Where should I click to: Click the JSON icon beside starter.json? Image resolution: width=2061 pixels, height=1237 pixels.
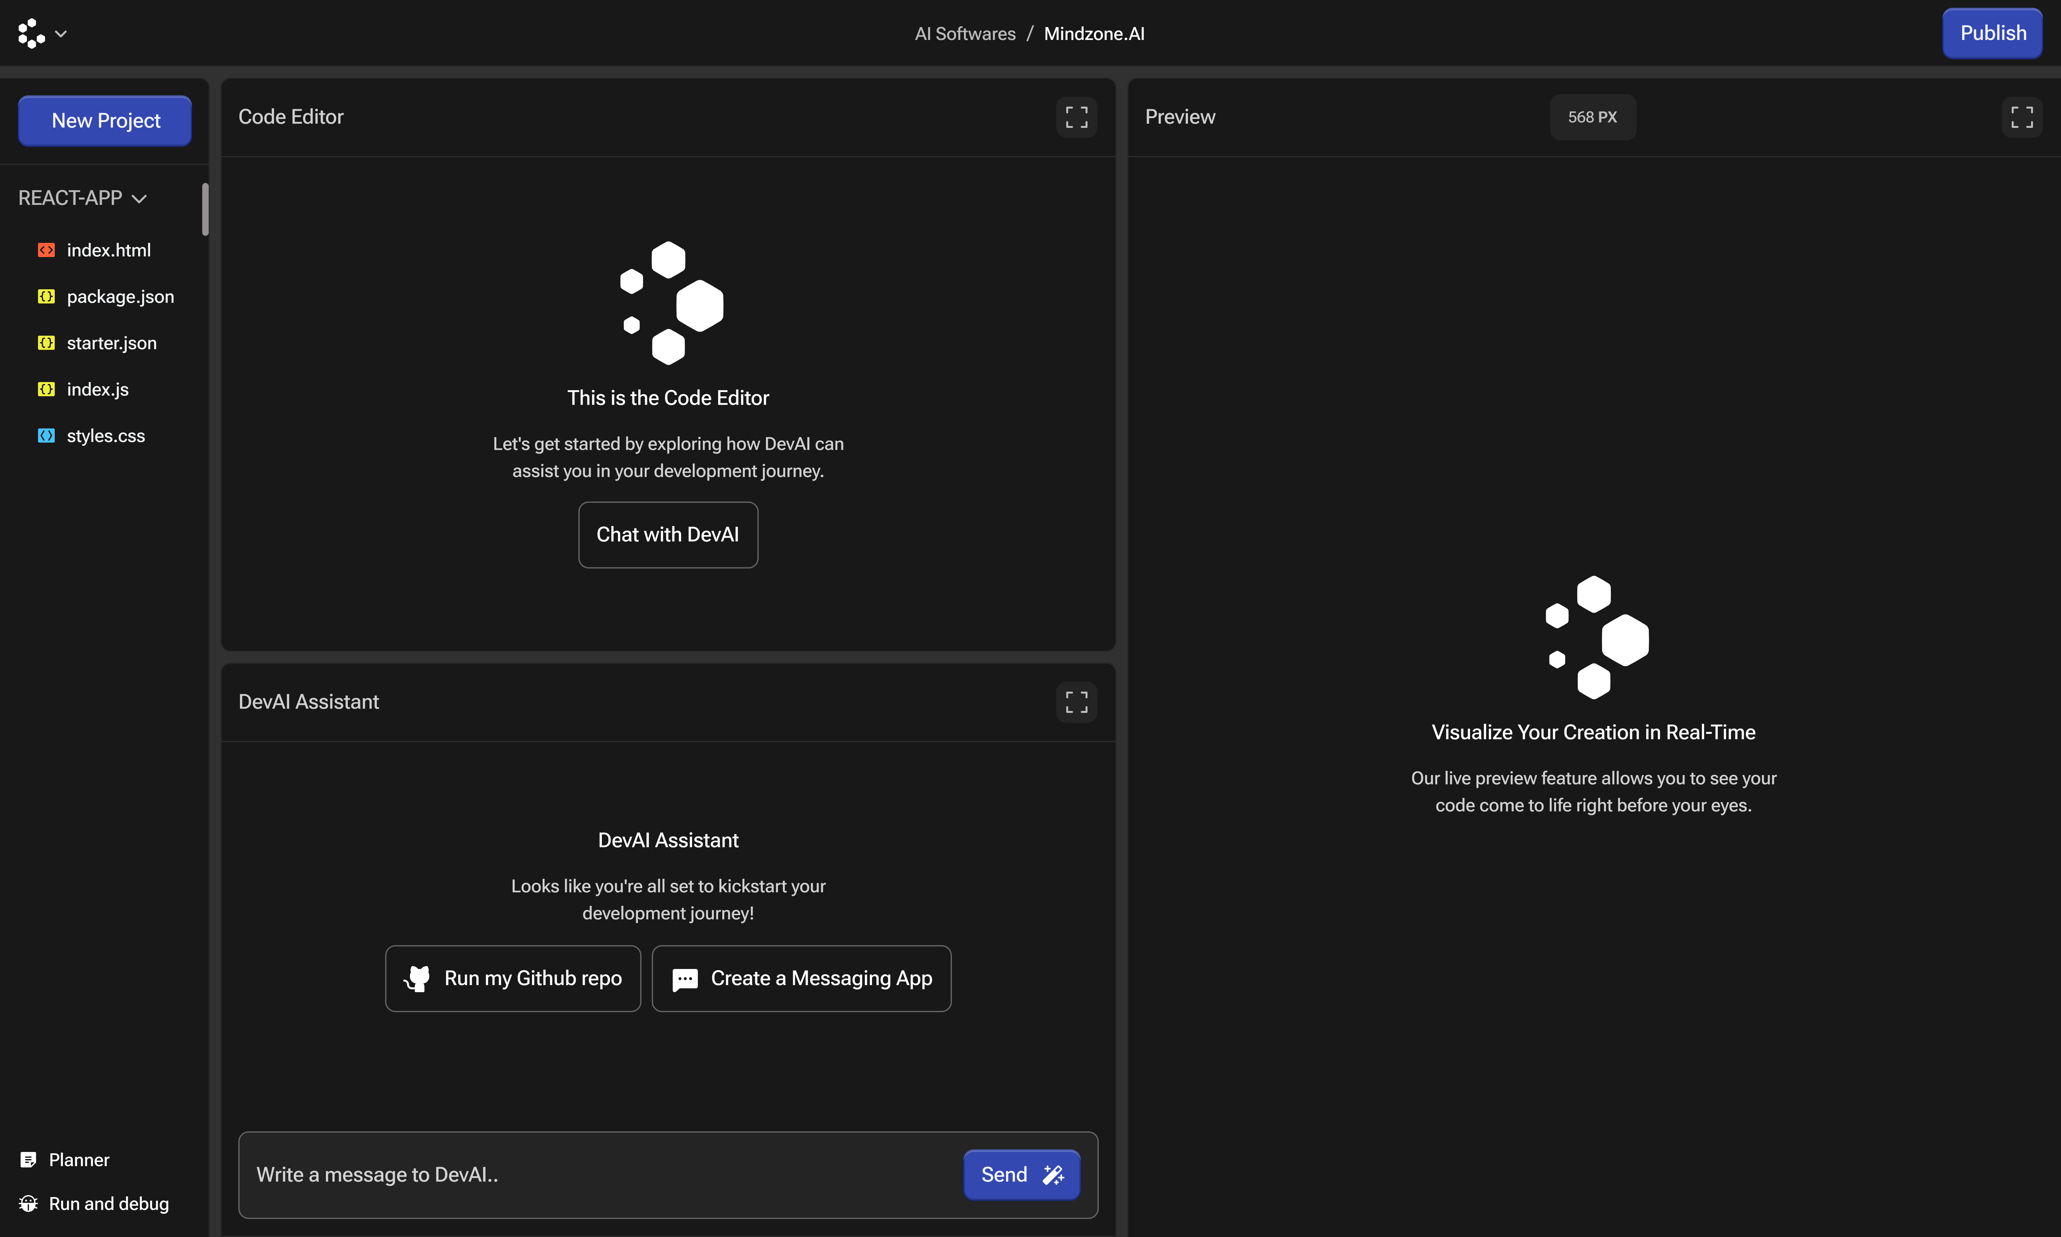pos(47,343)
